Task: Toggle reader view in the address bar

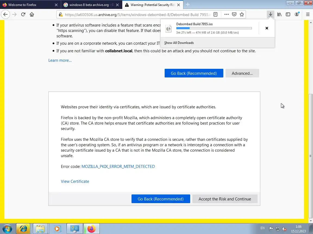Action: [215, 14]
